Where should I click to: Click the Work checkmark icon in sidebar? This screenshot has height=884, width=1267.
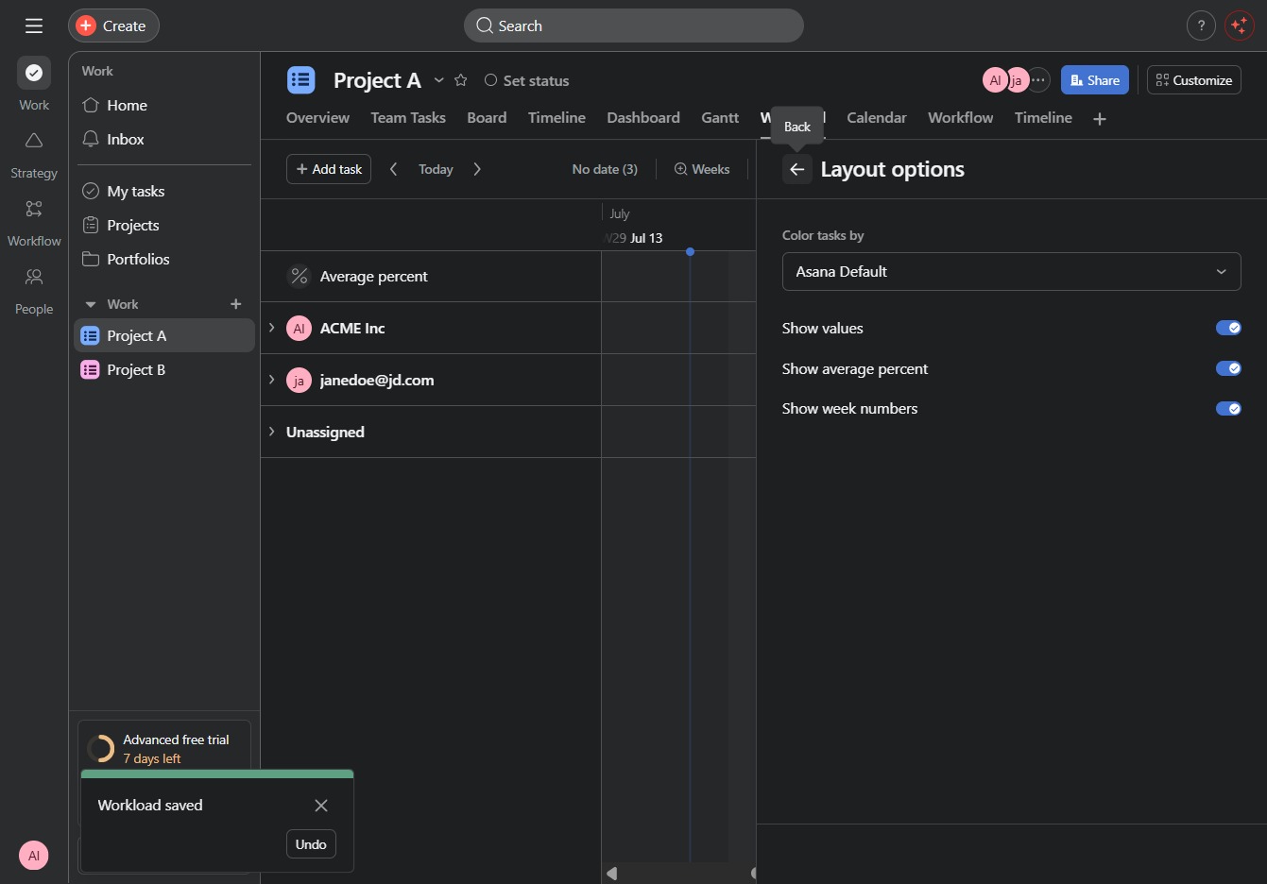point(34,73)
